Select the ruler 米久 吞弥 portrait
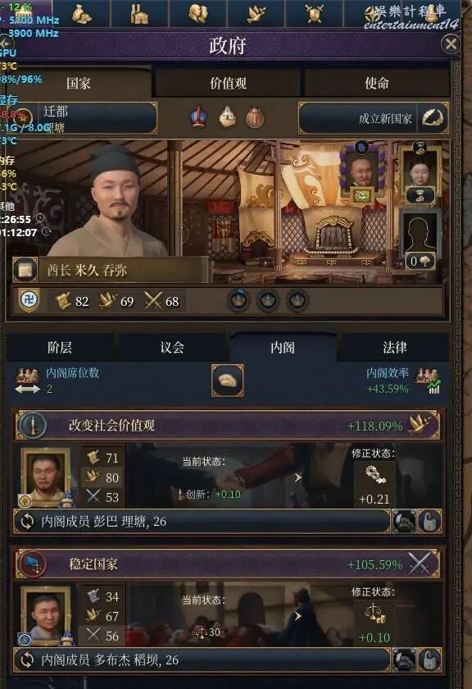This screenshot has width=472, height=689. click(x=107, y=200)
